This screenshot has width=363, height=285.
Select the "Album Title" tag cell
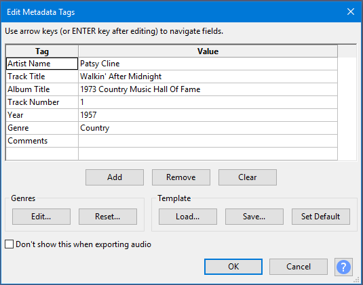tap(42, 89)
